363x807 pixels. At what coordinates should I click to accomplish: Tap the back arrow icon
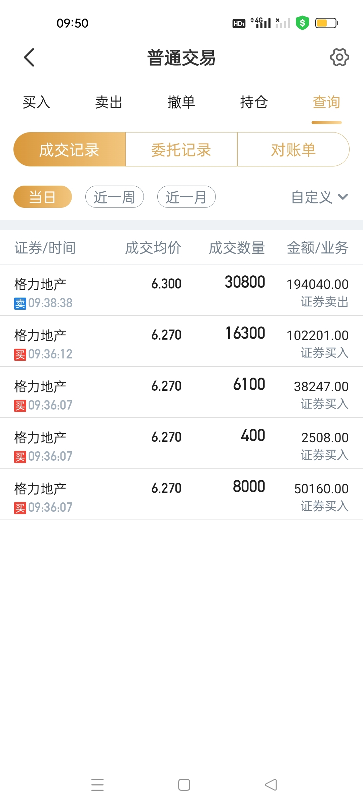29,57
